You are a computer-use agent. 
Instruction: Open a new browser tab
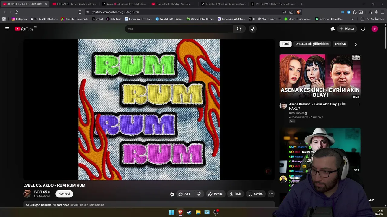pyautogui.click(x=301, y=4)
